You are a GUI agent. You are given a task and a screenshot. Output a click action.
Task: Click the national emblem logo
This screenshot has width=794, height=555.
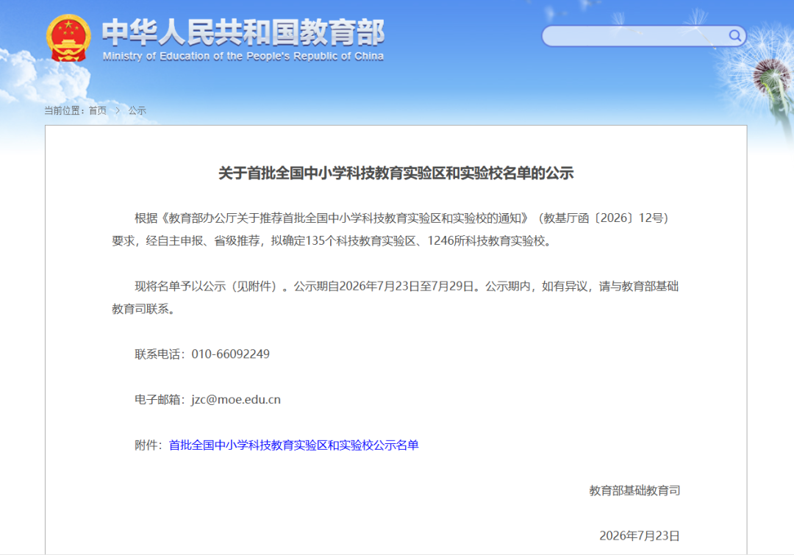click(x=68, y=38)
